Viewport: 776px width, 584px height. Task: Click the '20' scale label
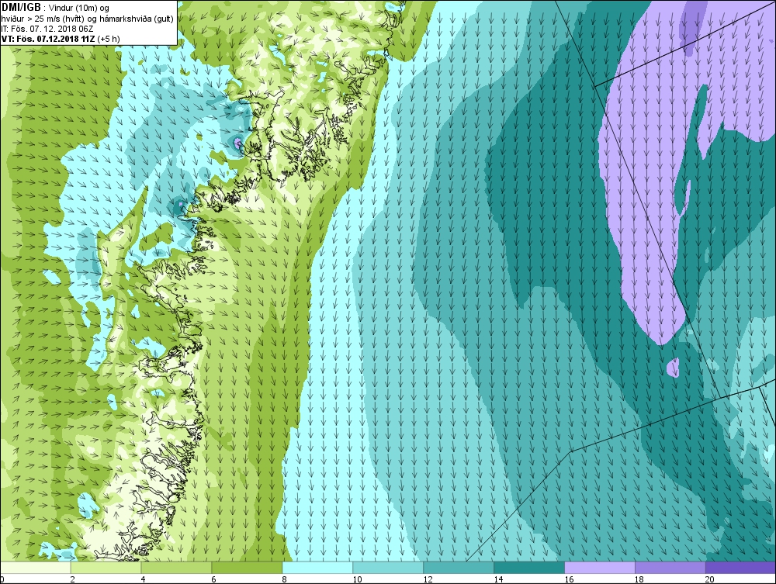click(x=710, y=579)
